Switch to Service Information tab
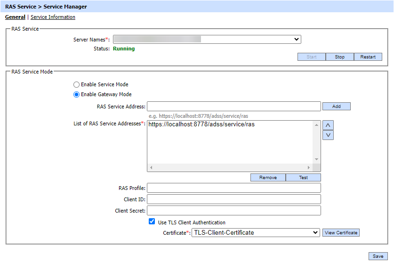This screenshot has width=394, height=263. click(53, 17)
